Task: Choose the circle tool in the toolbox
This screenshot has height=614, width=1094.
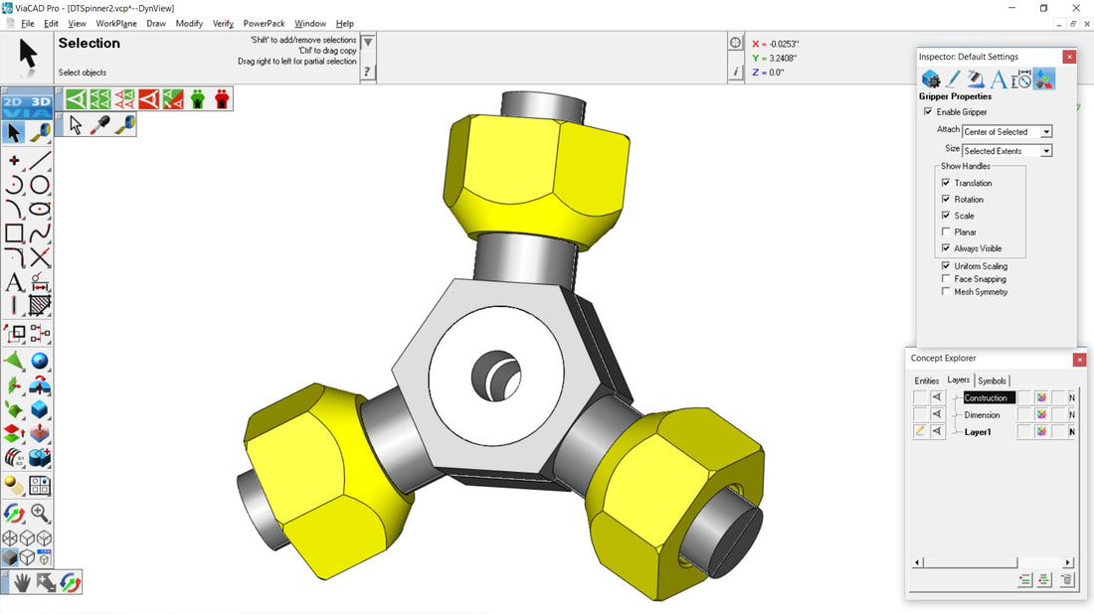Action: 40,186
